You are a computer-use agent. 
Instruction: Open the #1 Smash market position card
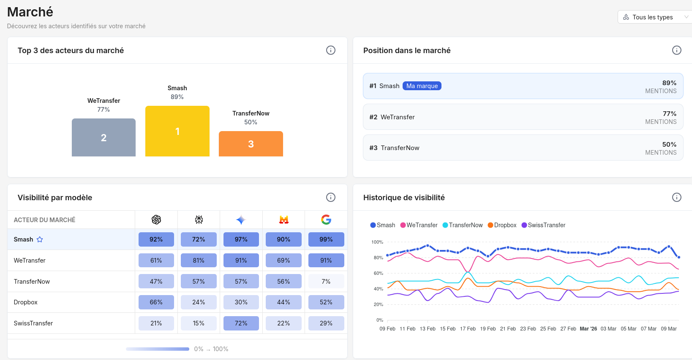(523, 86)
